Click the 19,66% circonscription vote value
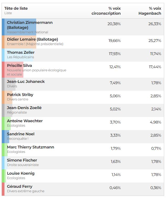Image resolution: width=166 pixels, height=198 pixels. click(115, 41)
